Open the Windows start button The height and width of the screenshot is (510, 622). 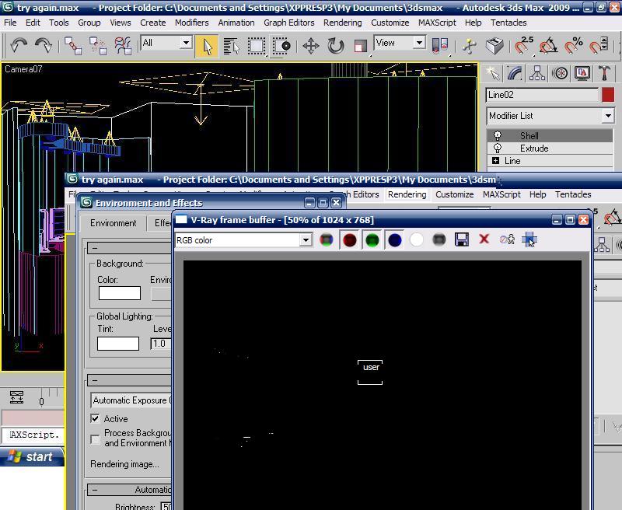(x=32, y=456)
